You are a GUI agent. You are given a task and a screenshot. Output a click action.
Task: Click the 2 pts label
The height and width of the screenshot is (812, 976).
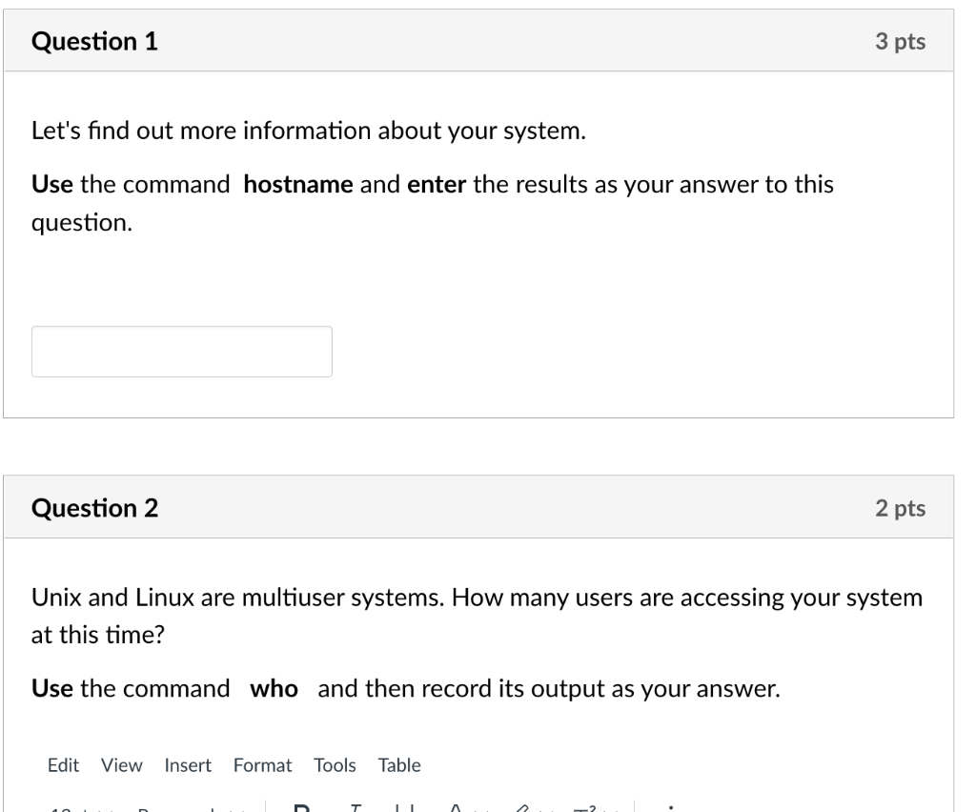pyautogui.click(x=901, y=509)
